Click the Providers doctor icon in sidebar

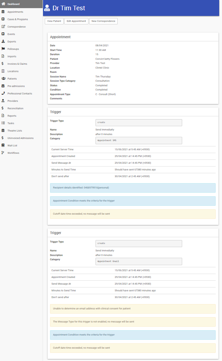click(x=3, y=101)
